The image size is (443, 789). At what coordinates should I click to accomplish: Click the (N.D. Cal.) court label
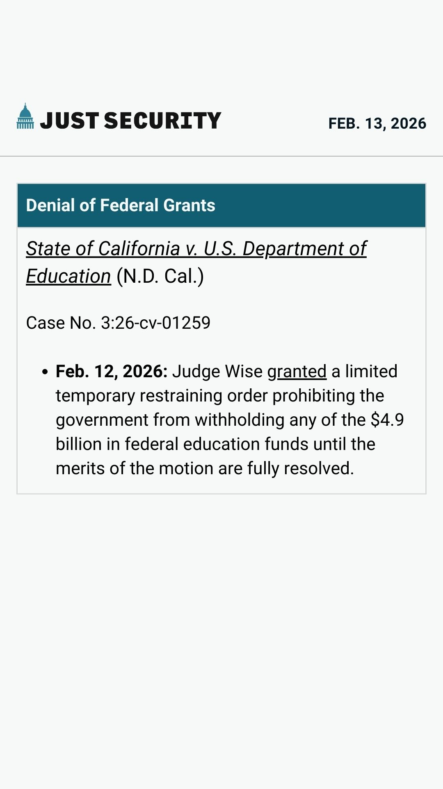[160, 276]
